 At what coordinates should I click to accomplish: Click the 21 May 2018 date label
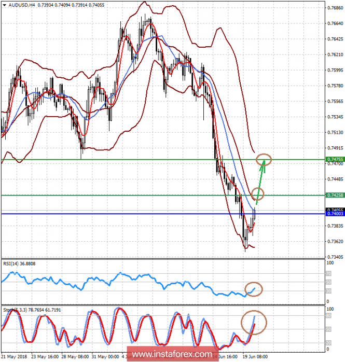coord(16,358)
